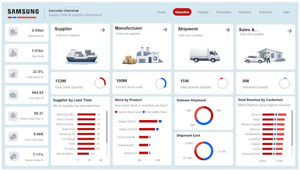Click the Supplier card title

coord(64,29)
